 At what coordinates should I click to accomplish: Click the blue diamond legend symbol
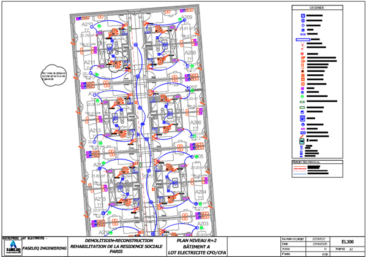tap(303, 125)
